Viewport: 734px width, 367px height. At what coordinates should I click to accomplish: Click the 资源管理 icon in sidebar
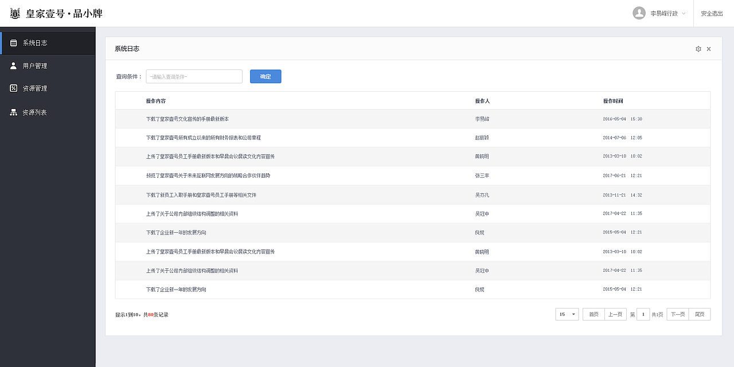point(14,88)
